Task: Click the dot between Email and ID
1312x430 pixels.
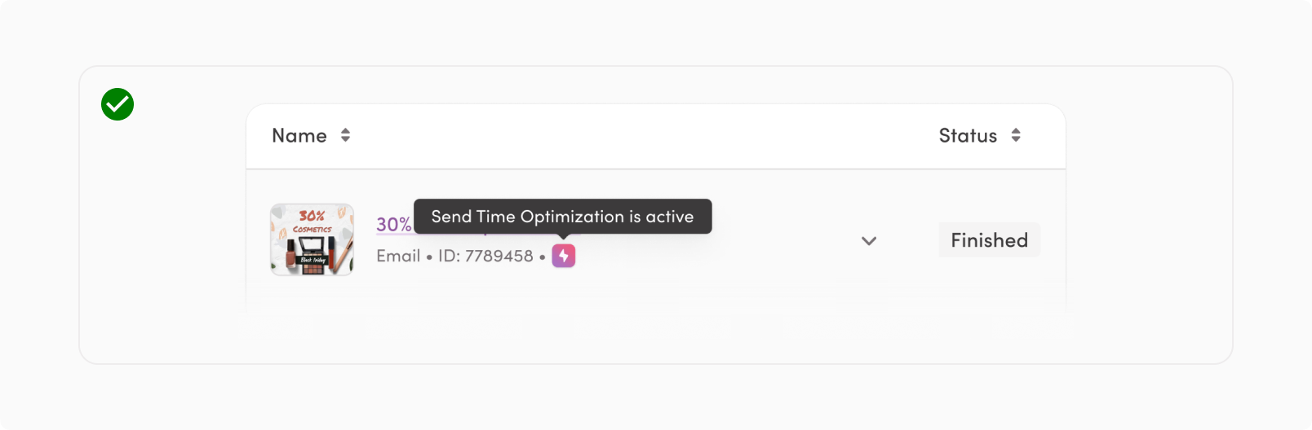Action: pos(429,257)
